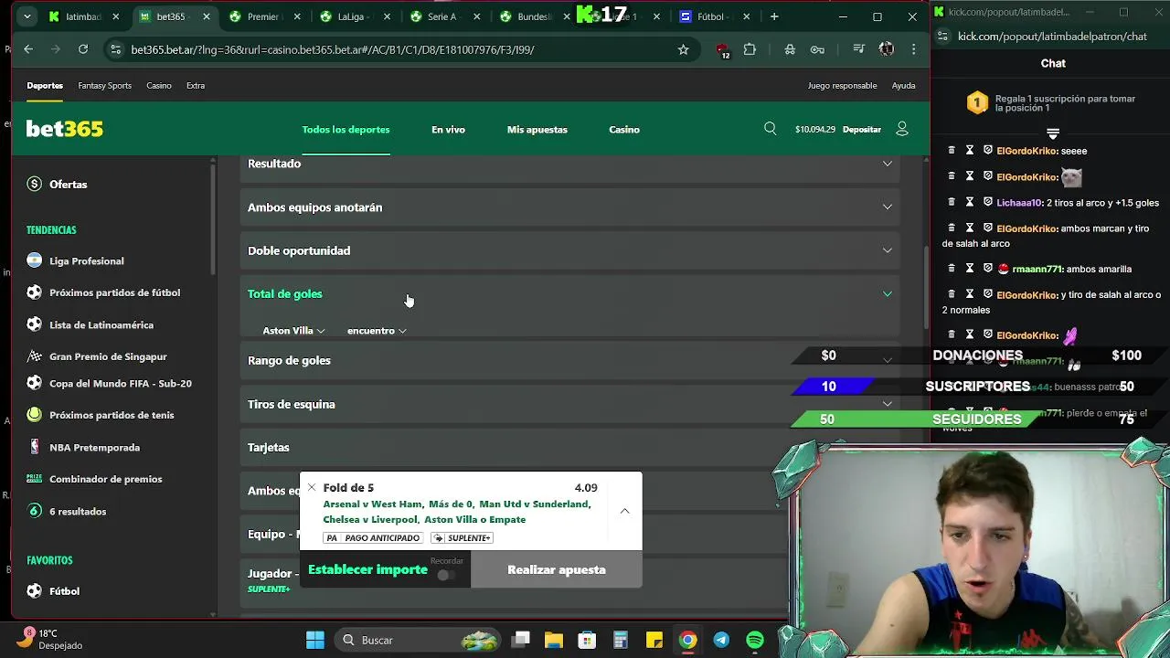The height and width of the screenshot is (658, 1170).
Task: Collapse the bet slip with up chevron
Action: 625,512
